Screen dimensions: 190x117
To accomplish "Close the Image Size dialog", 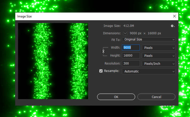I will point(174,16).
